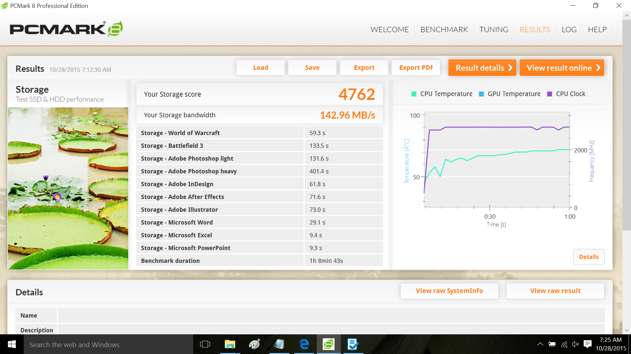Image resolution: width=631 pixels, height=354 pixels.
Task: Open File Explorer from the taskbar
Action: 230,344
